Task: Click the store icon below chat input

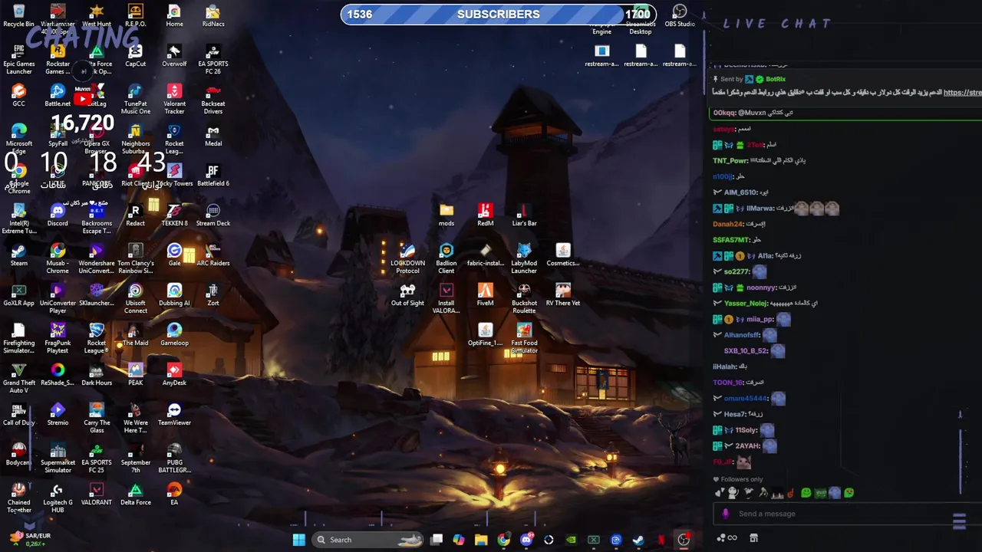Action: point(753,538)
